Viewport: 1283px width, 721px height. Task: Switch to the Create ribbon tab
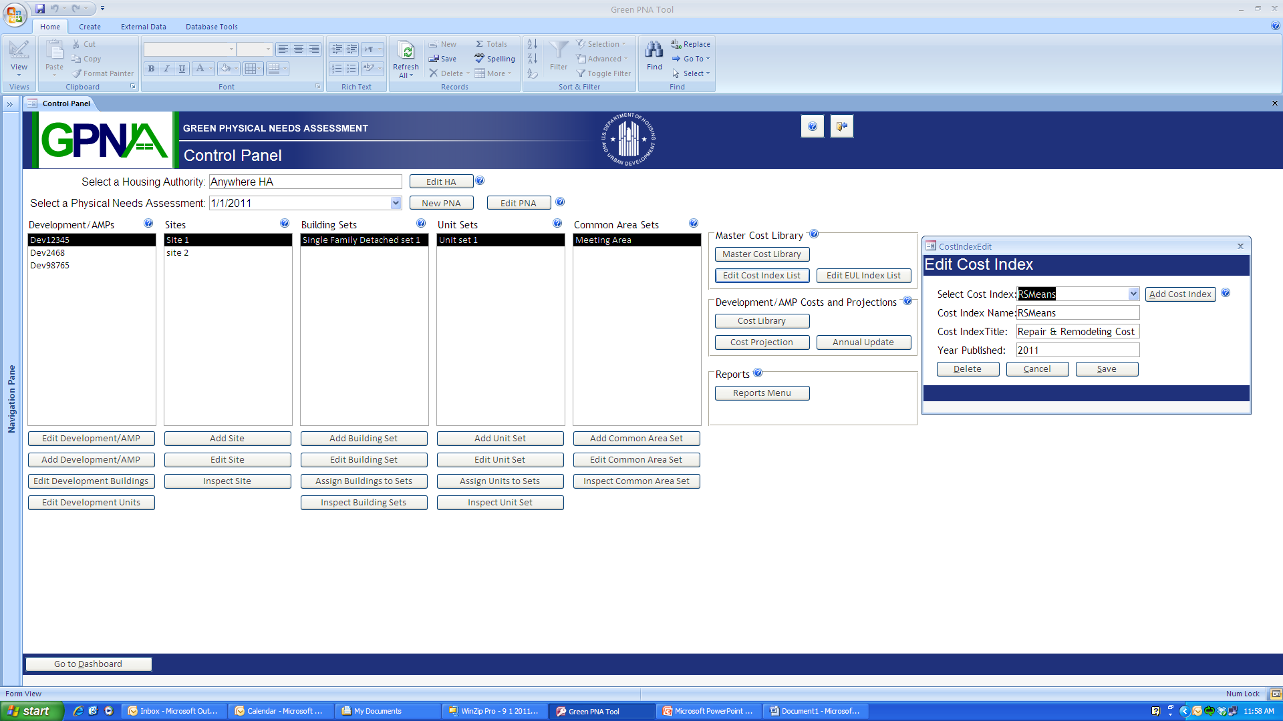(x=90, y=27)
